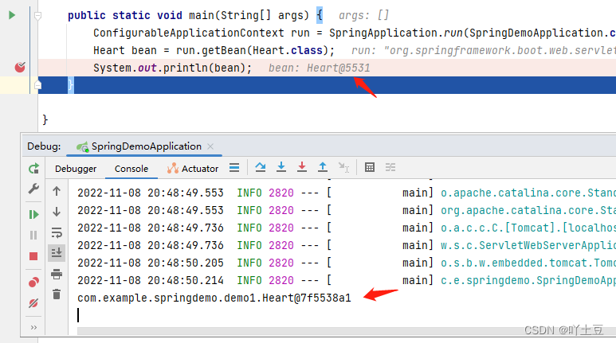Image resolution: width=616 pixels, height=343 pixels.
Task: Click the horizontal scrollbar of the console
Action: pos(347,331)
